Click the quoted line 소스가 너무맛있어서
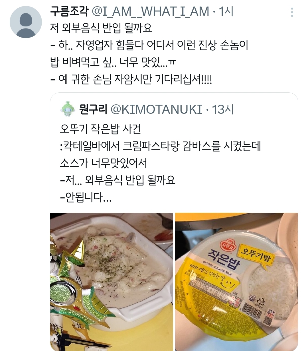 [103, 163]
